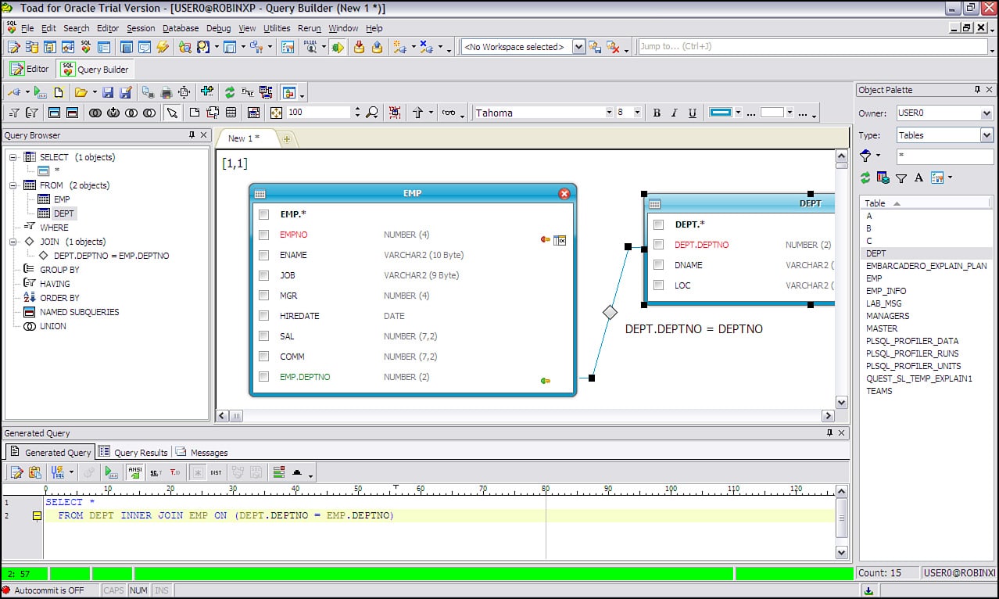Viewport: 999px width, 599px height.
Task: Open the Type Tables dropdown
Action: coord(986,135)
